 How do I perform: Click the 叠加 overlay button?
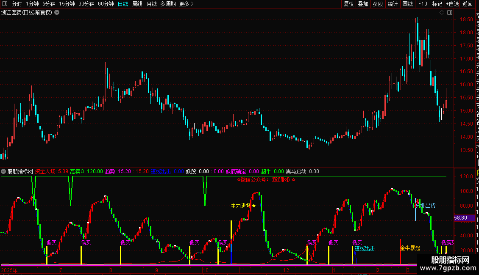pos(363,4)
